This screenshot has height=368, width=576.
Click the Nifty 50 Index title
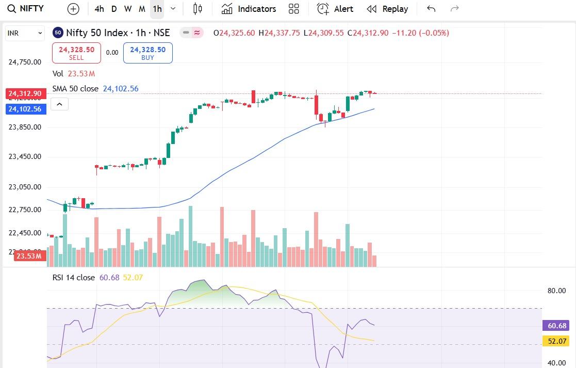118,33
